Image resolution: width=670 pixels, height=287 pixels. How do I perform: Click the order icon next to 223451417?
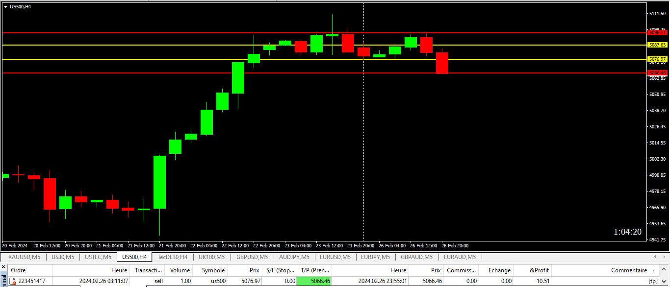13,281
